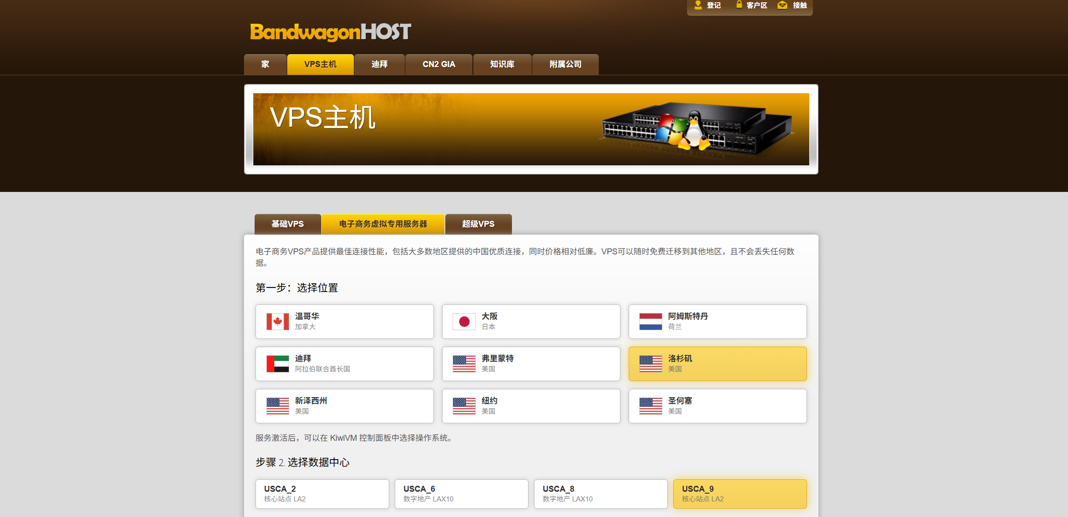This screenshot has height=517, width=1068.
Task: Click the Canada flag for 温哥华
Action: (x=278, y=321)
